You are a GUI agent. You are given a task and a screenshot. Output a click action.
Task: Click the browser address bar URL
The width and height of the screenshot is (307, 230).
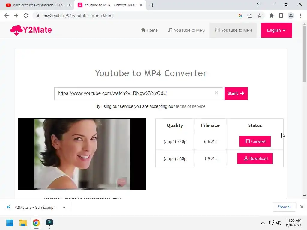(78, 16)
